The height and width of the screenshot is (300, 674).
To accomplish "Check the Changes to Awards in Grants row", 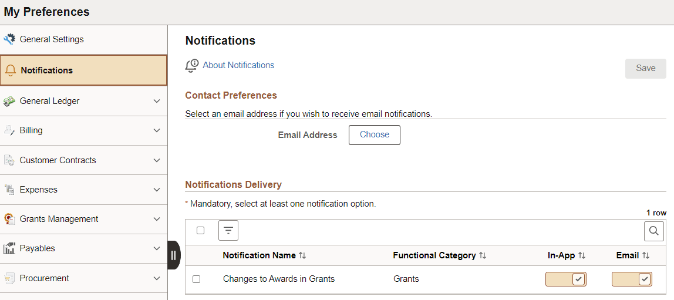I will point(197,279).
